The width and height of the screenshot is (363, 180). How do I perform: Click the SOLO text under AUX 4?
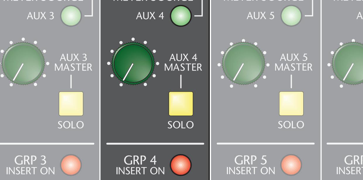point(180,125)
